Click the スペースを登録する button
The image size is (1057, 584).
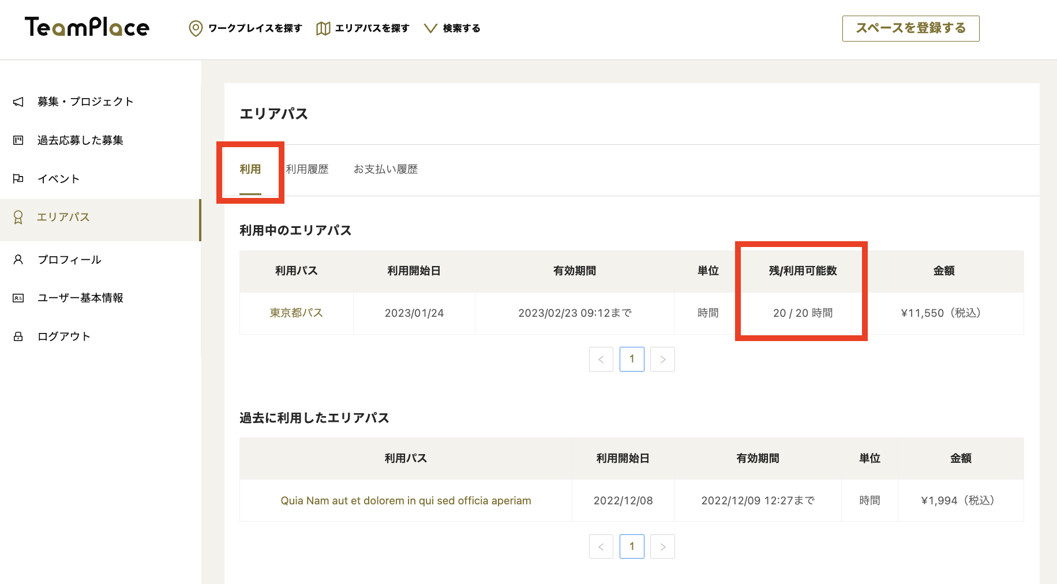point(910,28)
